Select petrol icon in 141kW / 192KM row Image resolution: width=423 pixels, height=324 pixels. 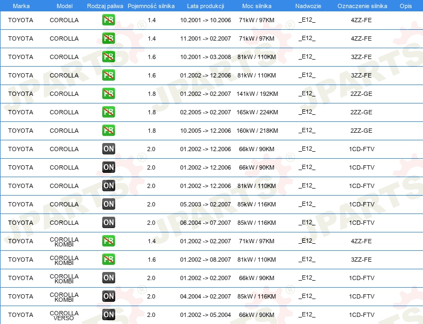pyautogui.click(x=108, y=93)
